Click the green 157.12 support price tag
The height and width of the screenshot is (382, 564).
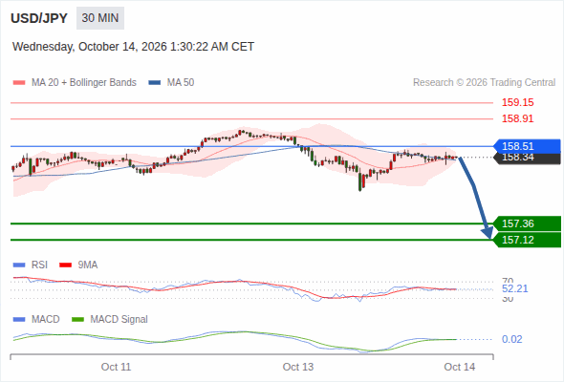(527, 240)
